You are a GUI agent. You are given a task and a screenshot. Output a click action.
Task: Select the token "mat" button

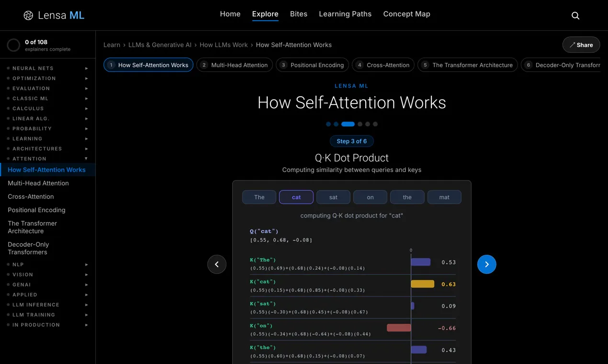pyautogui.click(x=444, y=197)
